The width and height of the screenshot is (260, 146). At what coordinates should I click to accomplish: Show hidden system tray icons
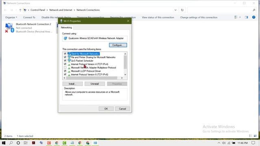tap(219, 143)
